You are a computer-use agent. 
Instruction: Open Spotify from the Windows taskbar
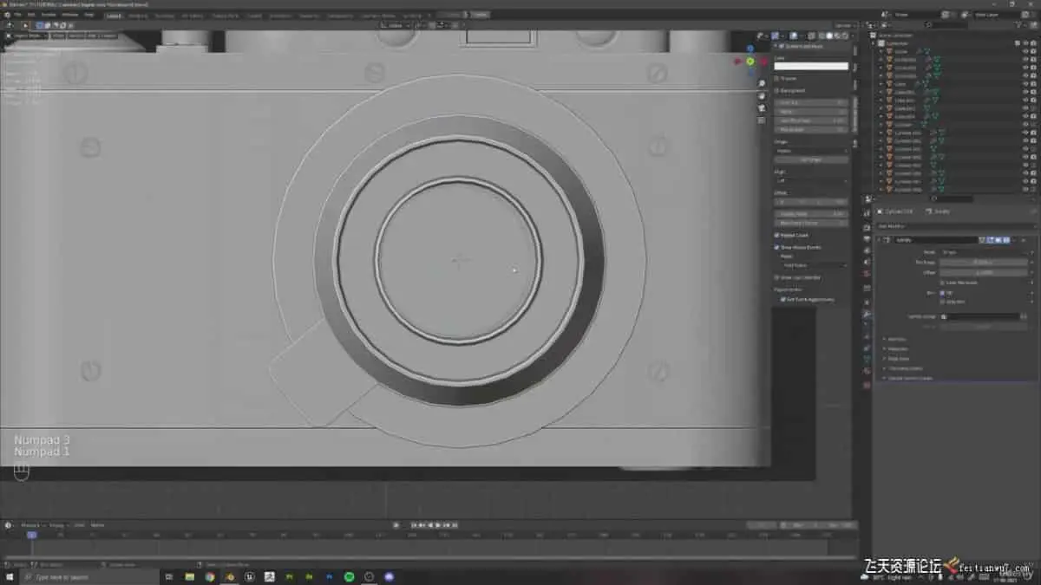pos(350,576)
